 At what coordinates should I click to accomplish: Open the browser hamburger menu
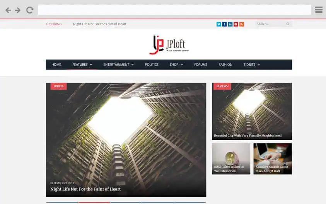[x=319, y=10]
